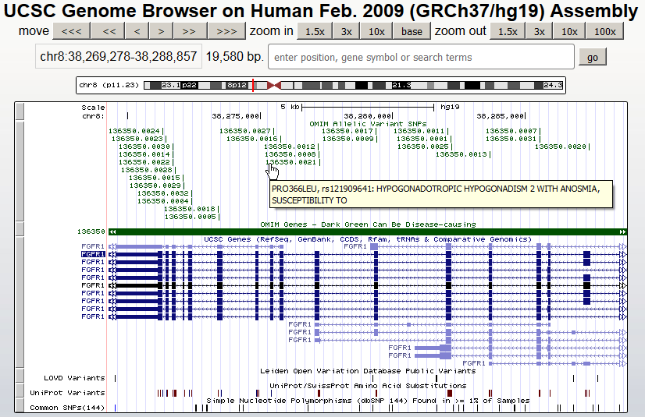Click the dark green OMIM gene 136350 bar

click(x=367, y=231)
